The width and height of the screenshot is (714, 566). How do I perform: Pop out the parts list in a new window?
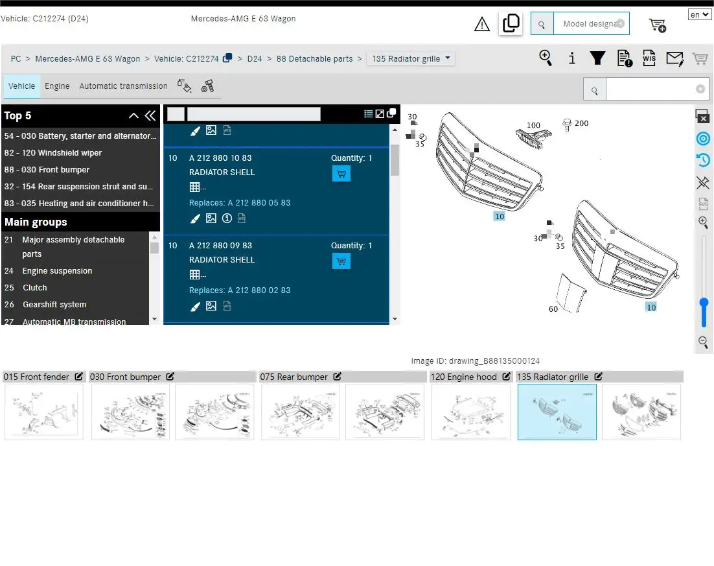pyautogui.click(x=391, y=113)
